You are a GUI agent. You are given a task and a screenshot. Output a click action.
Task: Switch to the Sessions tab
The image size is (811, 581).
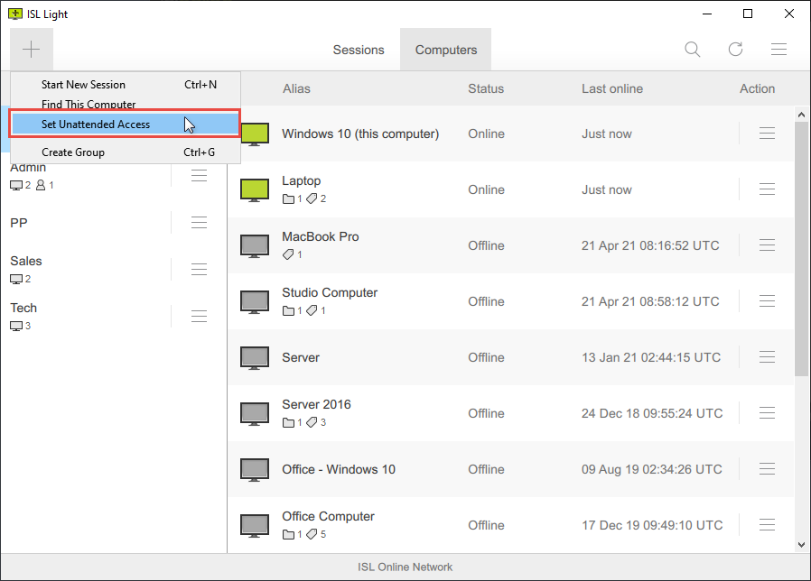coord(359,50)
